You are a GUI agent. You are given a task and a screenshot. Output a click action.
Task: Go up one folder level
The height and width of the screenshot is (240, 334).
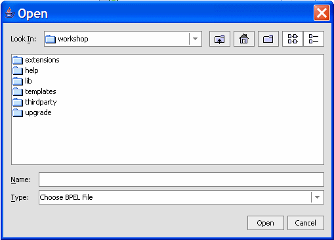220,39
